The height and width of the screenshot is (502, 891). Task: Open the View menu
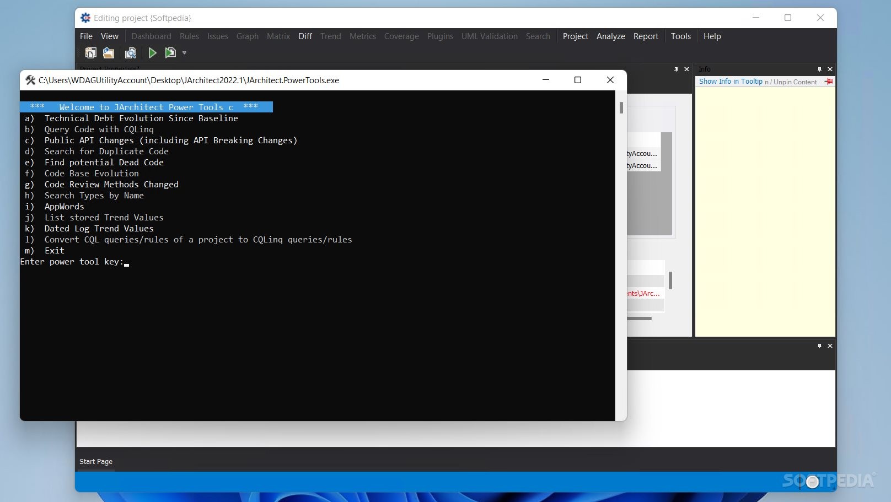[x=110, y=36]
